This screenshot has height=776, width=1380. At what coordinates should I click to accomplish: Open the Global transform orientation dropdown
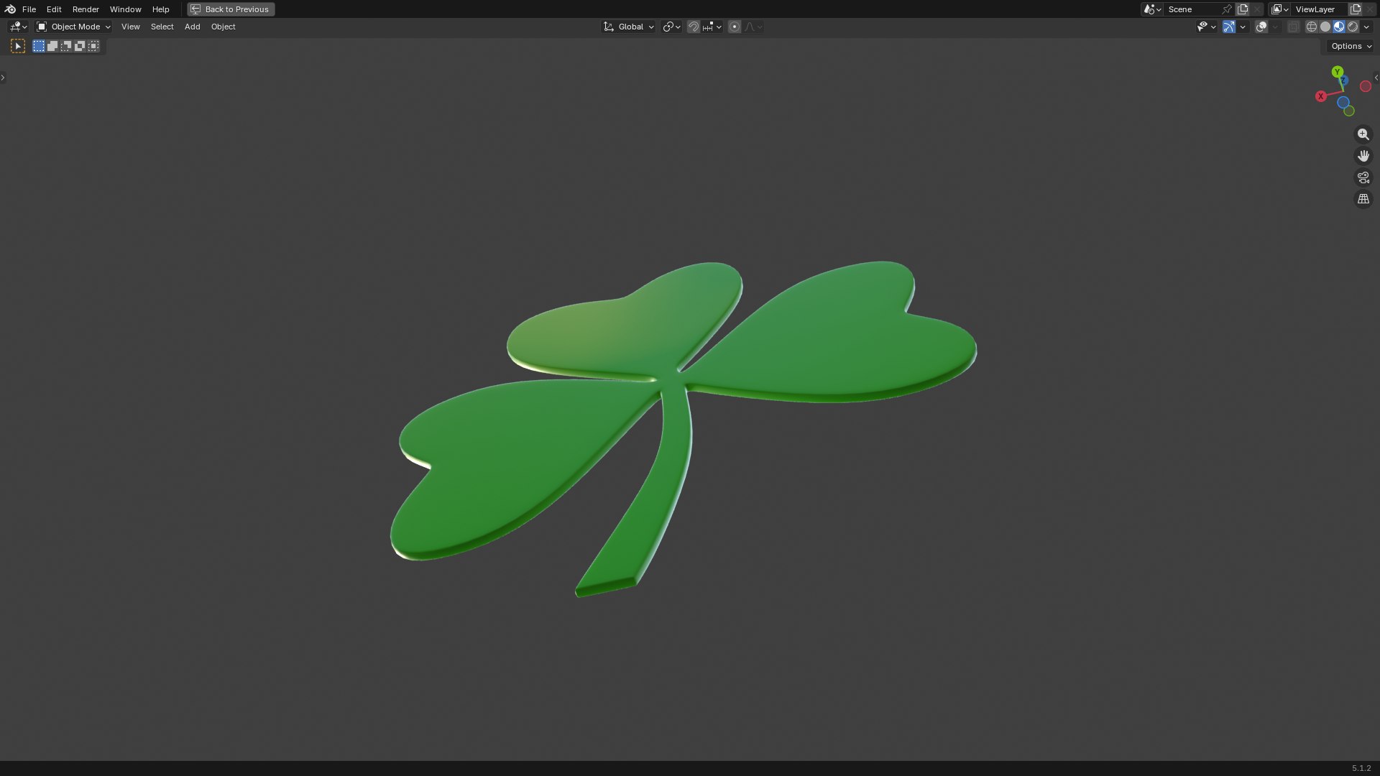pyautogui.click(x=628, y=27)
